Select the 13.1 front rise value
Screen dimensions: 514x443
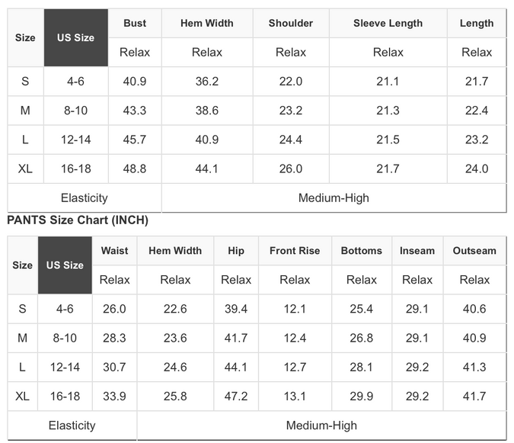click(295, 396)
